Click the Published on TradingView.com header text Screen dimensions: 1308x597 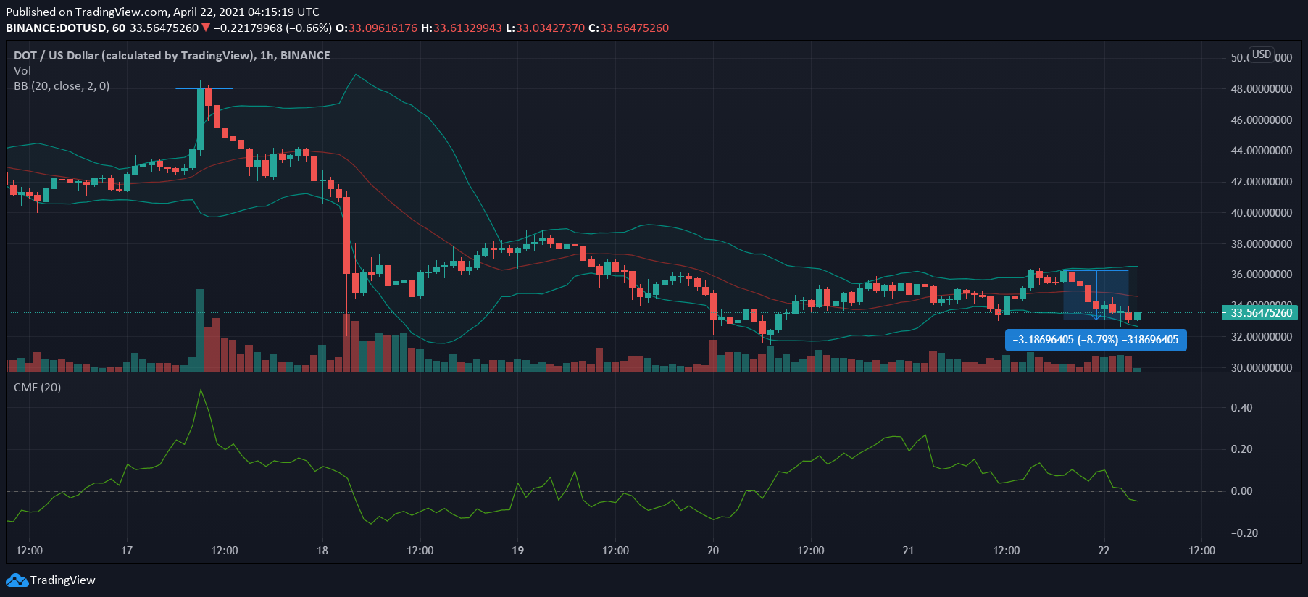point(162,12)
